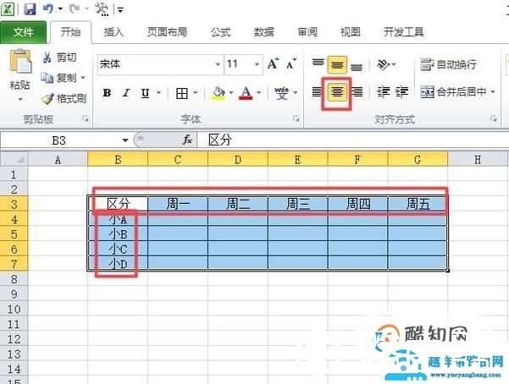This screenshot has height=384, width=509.
Task: Click the decrease indent icon
Action: [x=383, y=92]
